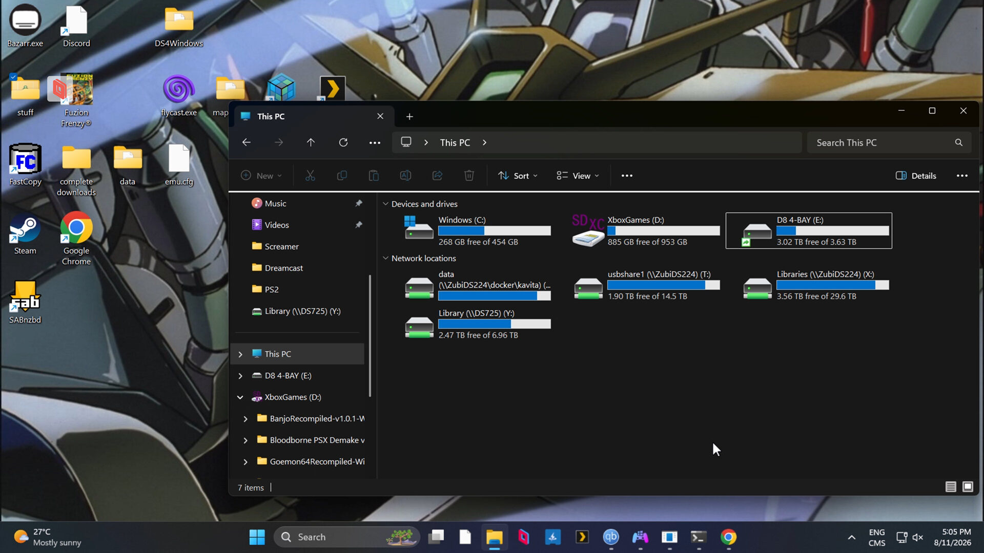
Task: Add a new Explorer tab
Action: pos(409,117)
